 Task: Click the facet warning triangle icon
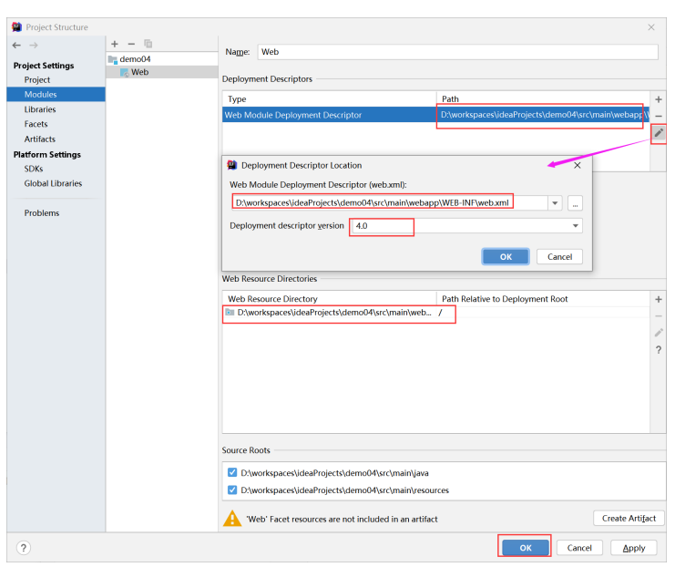[232, 519]
